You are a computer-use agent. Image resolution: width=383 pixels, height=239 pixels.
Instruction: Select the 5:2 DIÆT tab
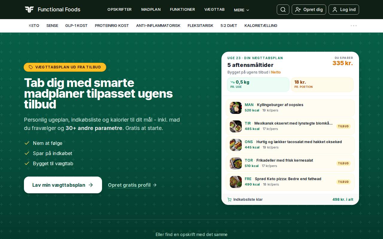[229, 26]
